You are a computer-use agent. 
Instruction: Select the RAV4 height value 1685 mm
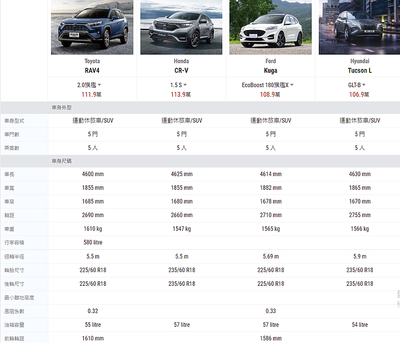(x=93, y=201)
